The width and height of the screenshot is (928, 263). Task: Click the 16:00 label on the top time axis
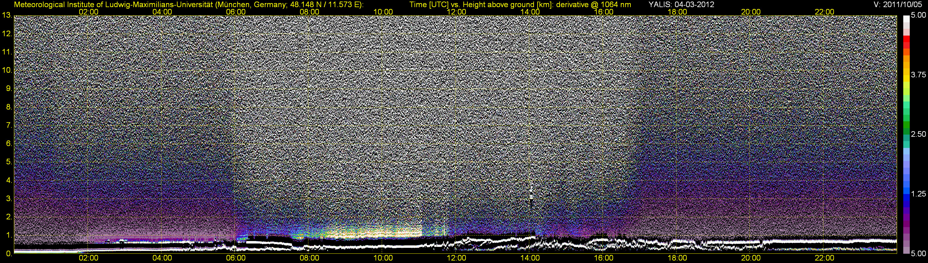604,12
